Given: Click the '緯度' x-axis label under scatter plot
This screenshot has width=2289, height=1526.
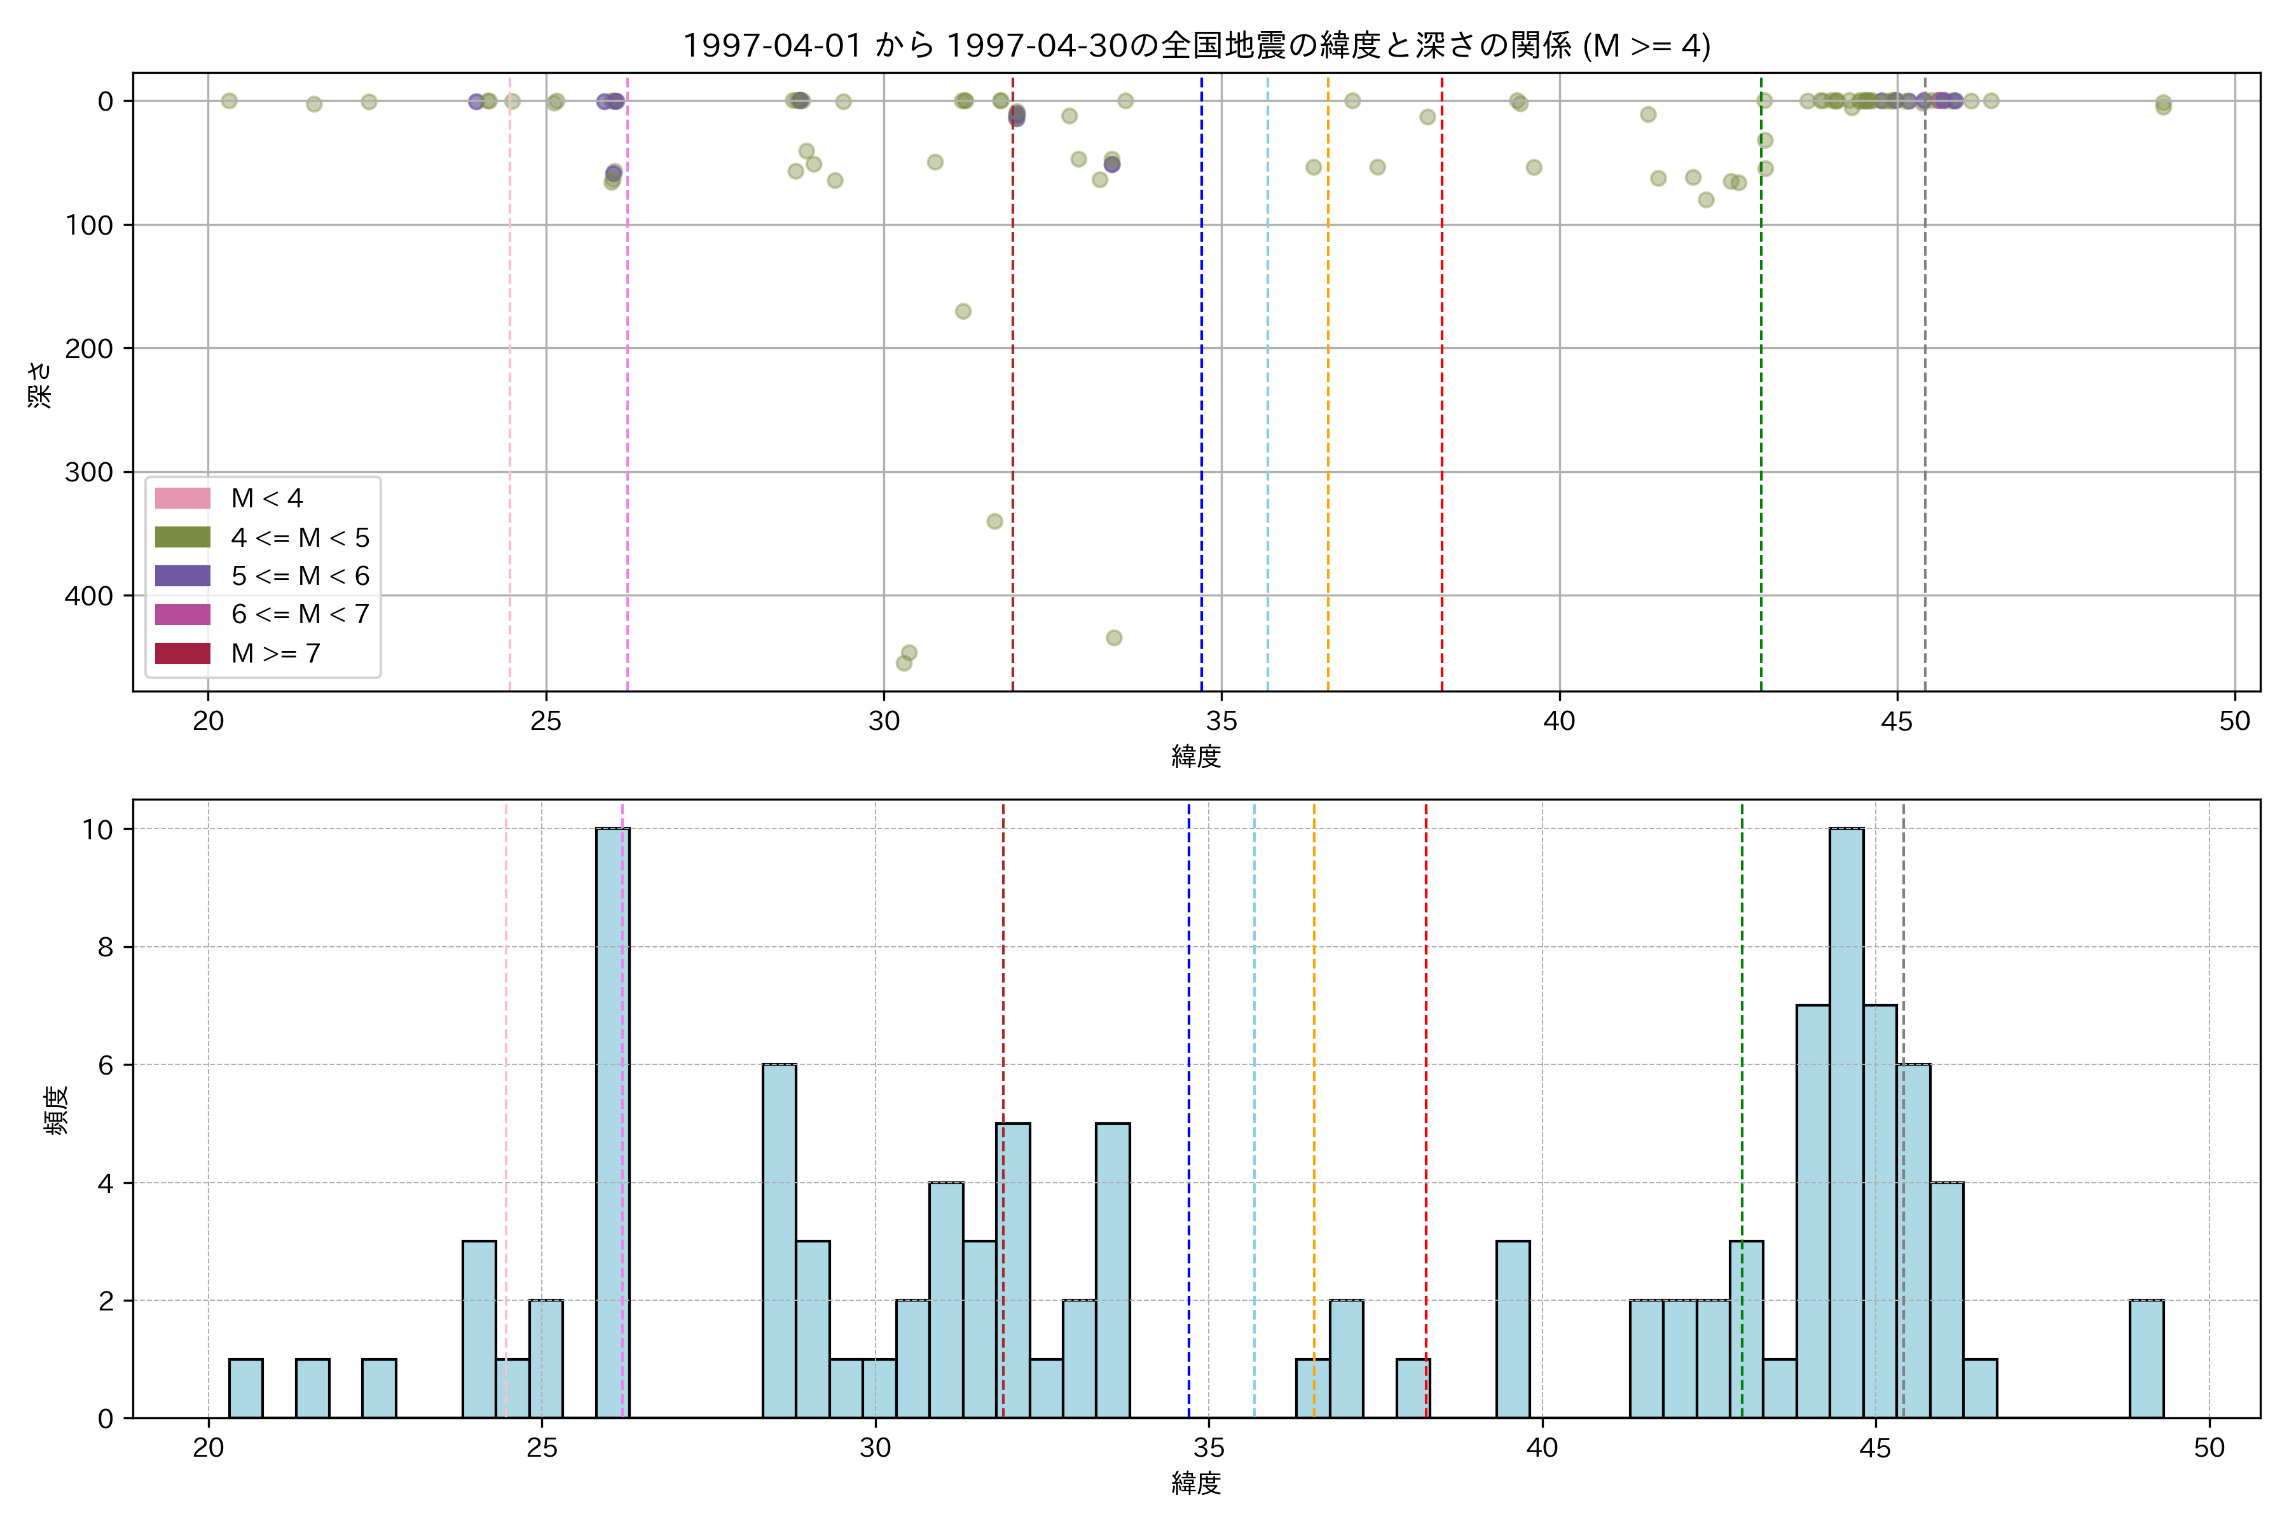Looking at the screenshot, I should pyautogui.click(x=1196, y=756).
